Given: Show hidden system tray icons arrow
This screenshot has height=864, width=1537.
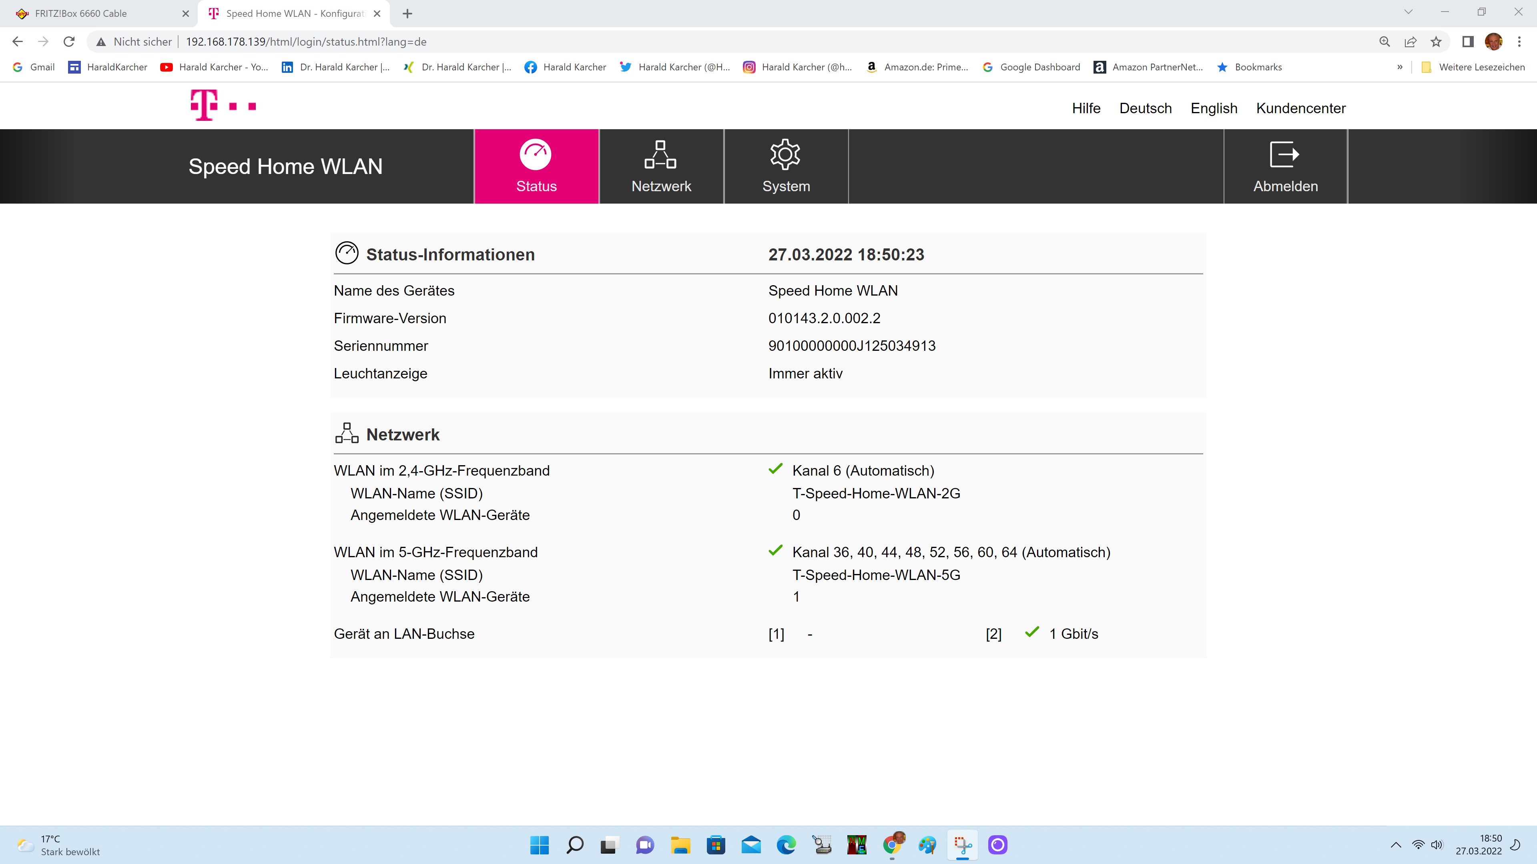Looking at the screenshot, I should (x=1396, y=844).
